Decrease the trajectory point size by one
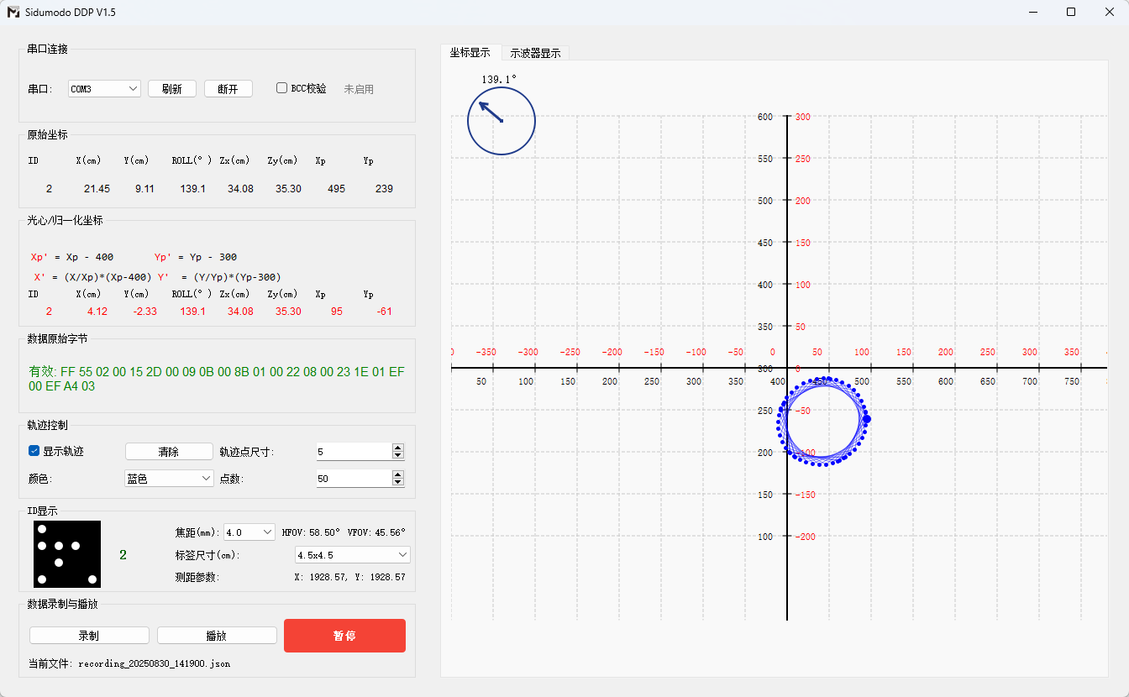 click(398, 456)
